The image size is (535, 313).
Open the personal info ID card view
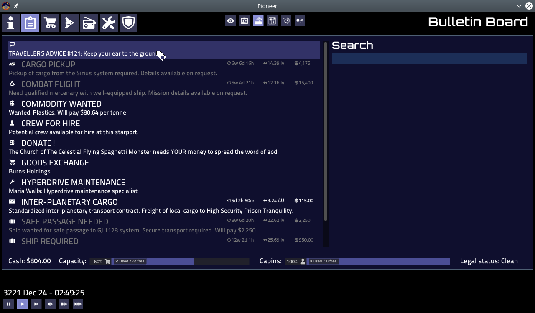pos(245,20)
